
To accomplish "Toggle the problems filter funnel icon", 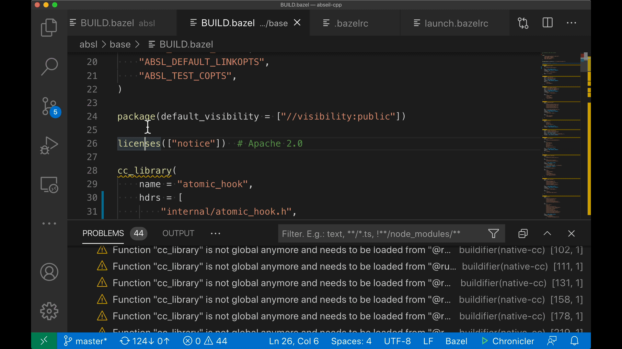I will [493, 233].
